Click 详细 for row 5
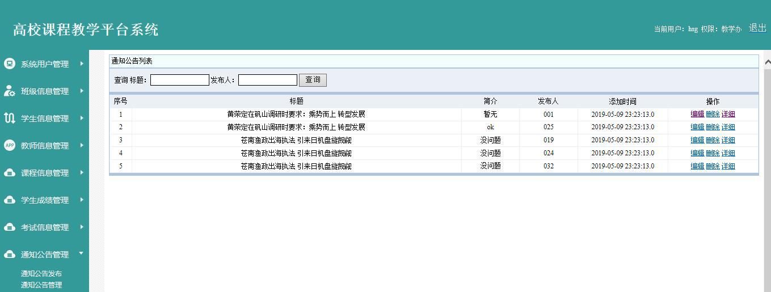Screen dimensions: 771x292 click(x=728, y=166)
